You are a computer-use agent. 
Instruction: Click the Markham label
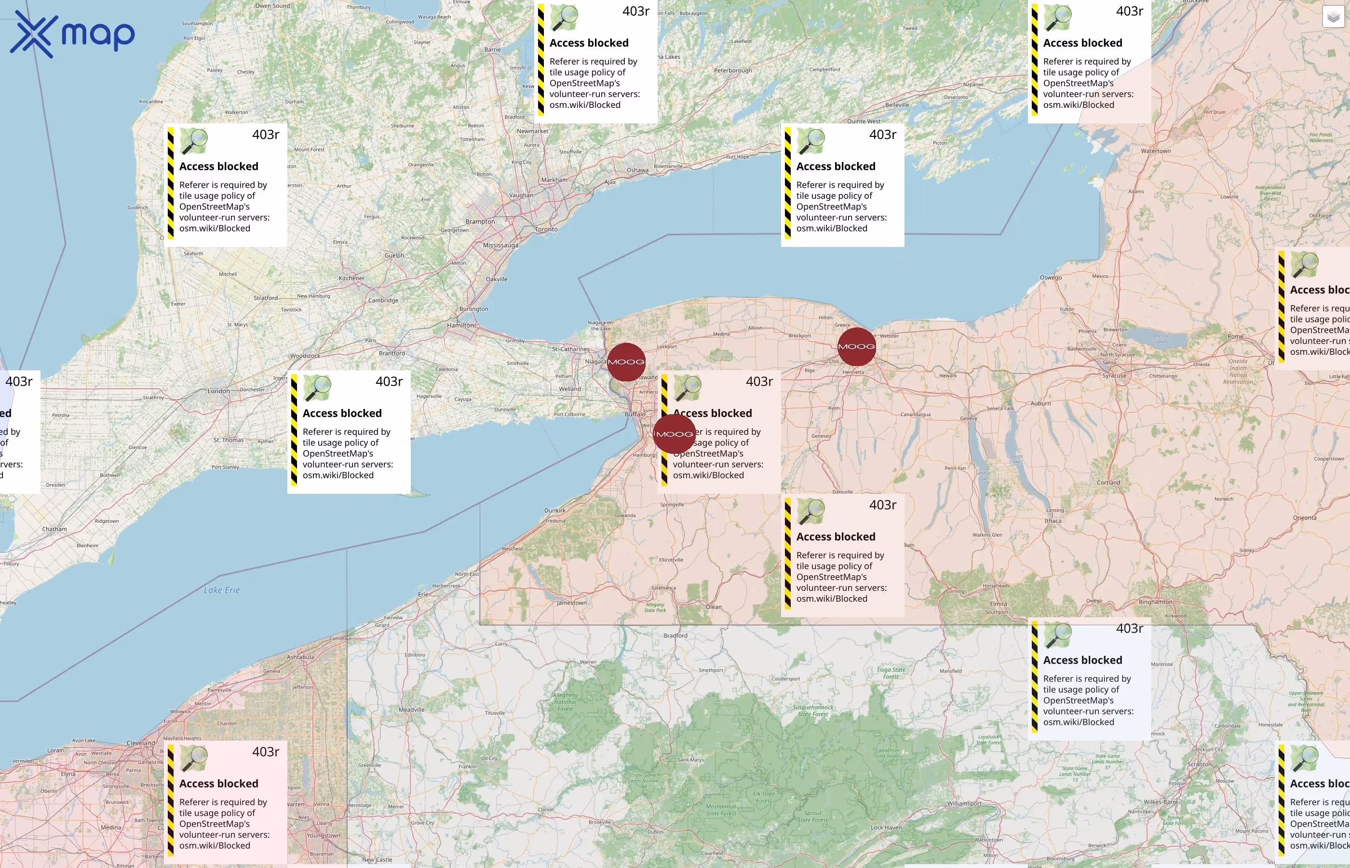click(554, 180)
